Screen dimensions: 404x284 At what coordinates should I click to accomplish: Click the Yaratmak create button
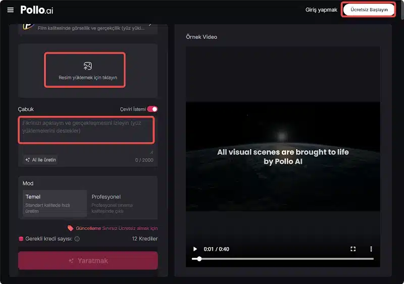[88, 261]
